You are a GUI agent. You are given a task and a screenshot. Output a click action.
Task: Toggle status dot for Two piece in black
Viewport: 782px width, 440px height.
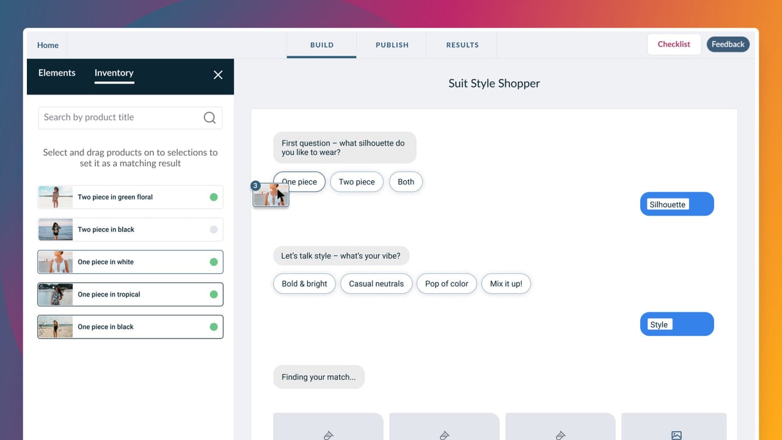tap(214, 230)
